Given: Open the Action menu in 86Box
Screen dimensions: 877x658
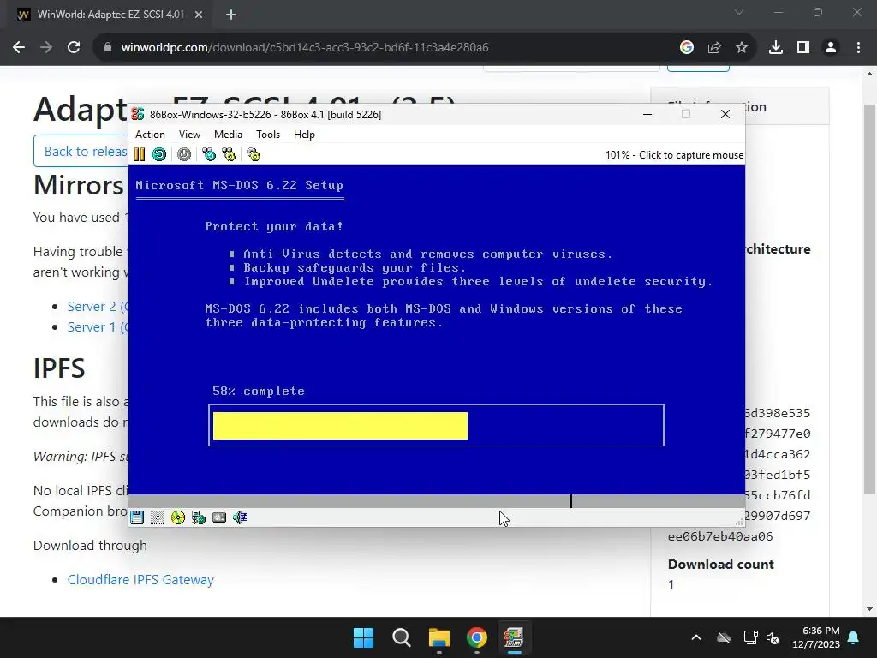Looking at the screenshot, I should (x=150, y=135).
